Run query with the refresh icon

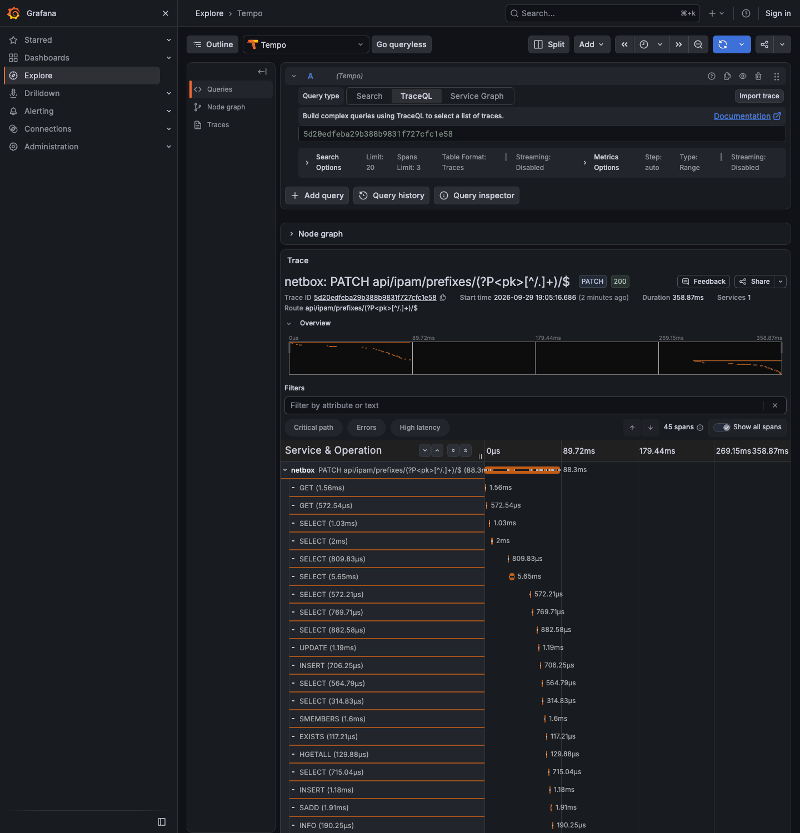(723, 44)
